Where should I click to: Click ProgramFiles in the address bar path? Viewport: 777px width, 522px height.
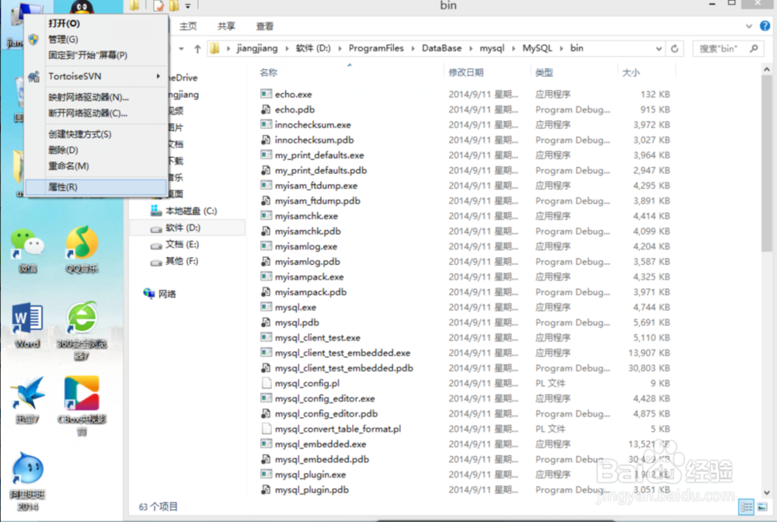377,48
